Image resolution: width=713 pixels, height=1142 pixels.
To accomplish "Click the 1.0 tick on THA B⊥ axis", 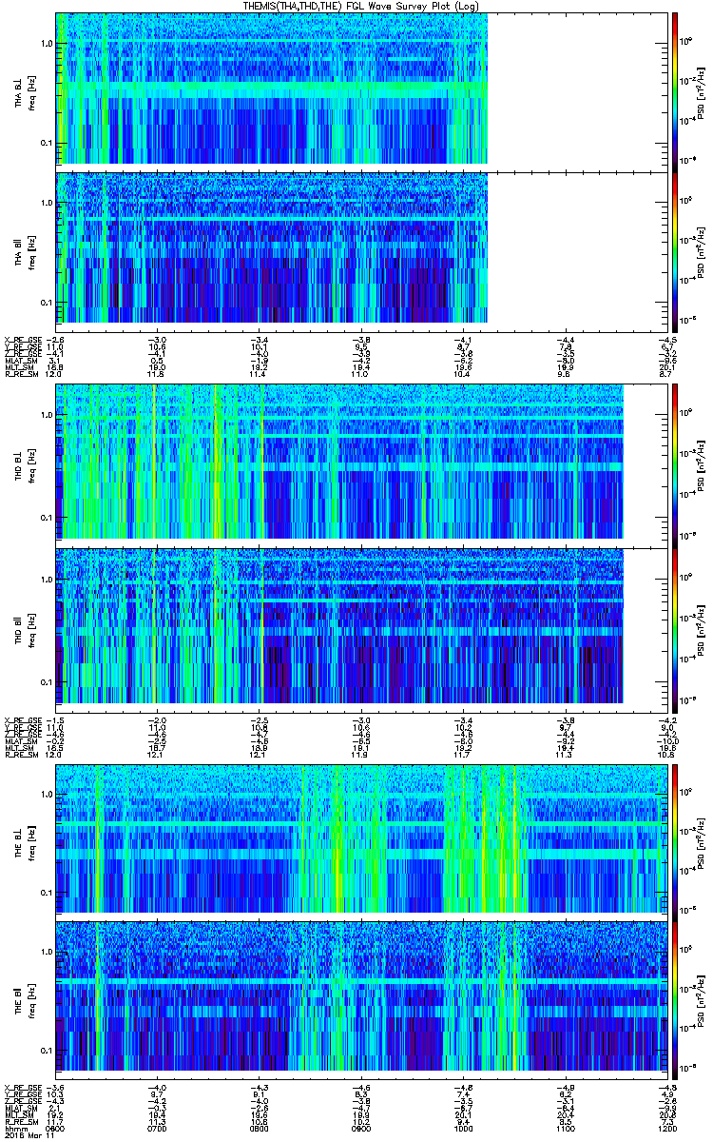I will (x=47, y=44).
